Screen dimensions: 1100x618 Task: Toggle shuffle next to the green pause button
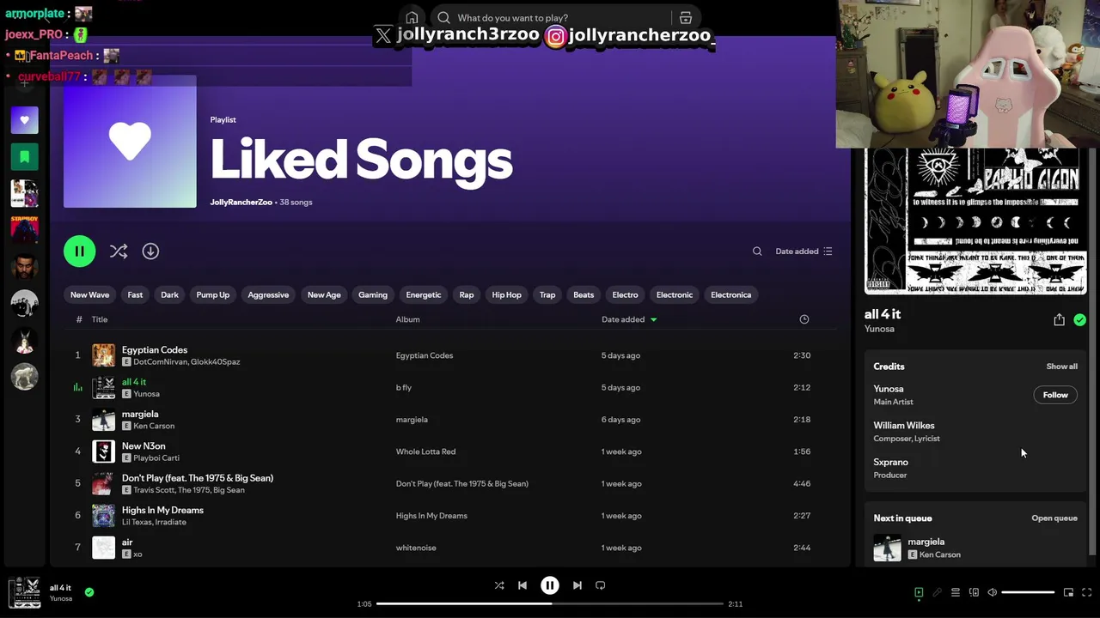119,251
